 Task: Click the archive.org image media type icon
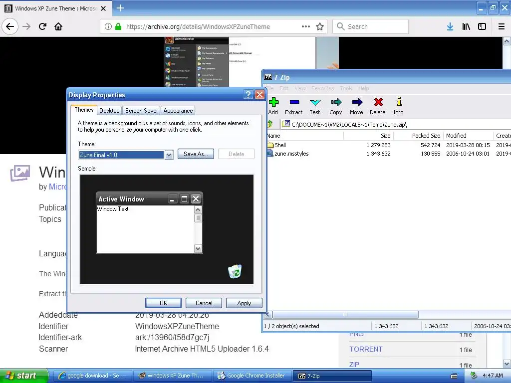point(20,173)
